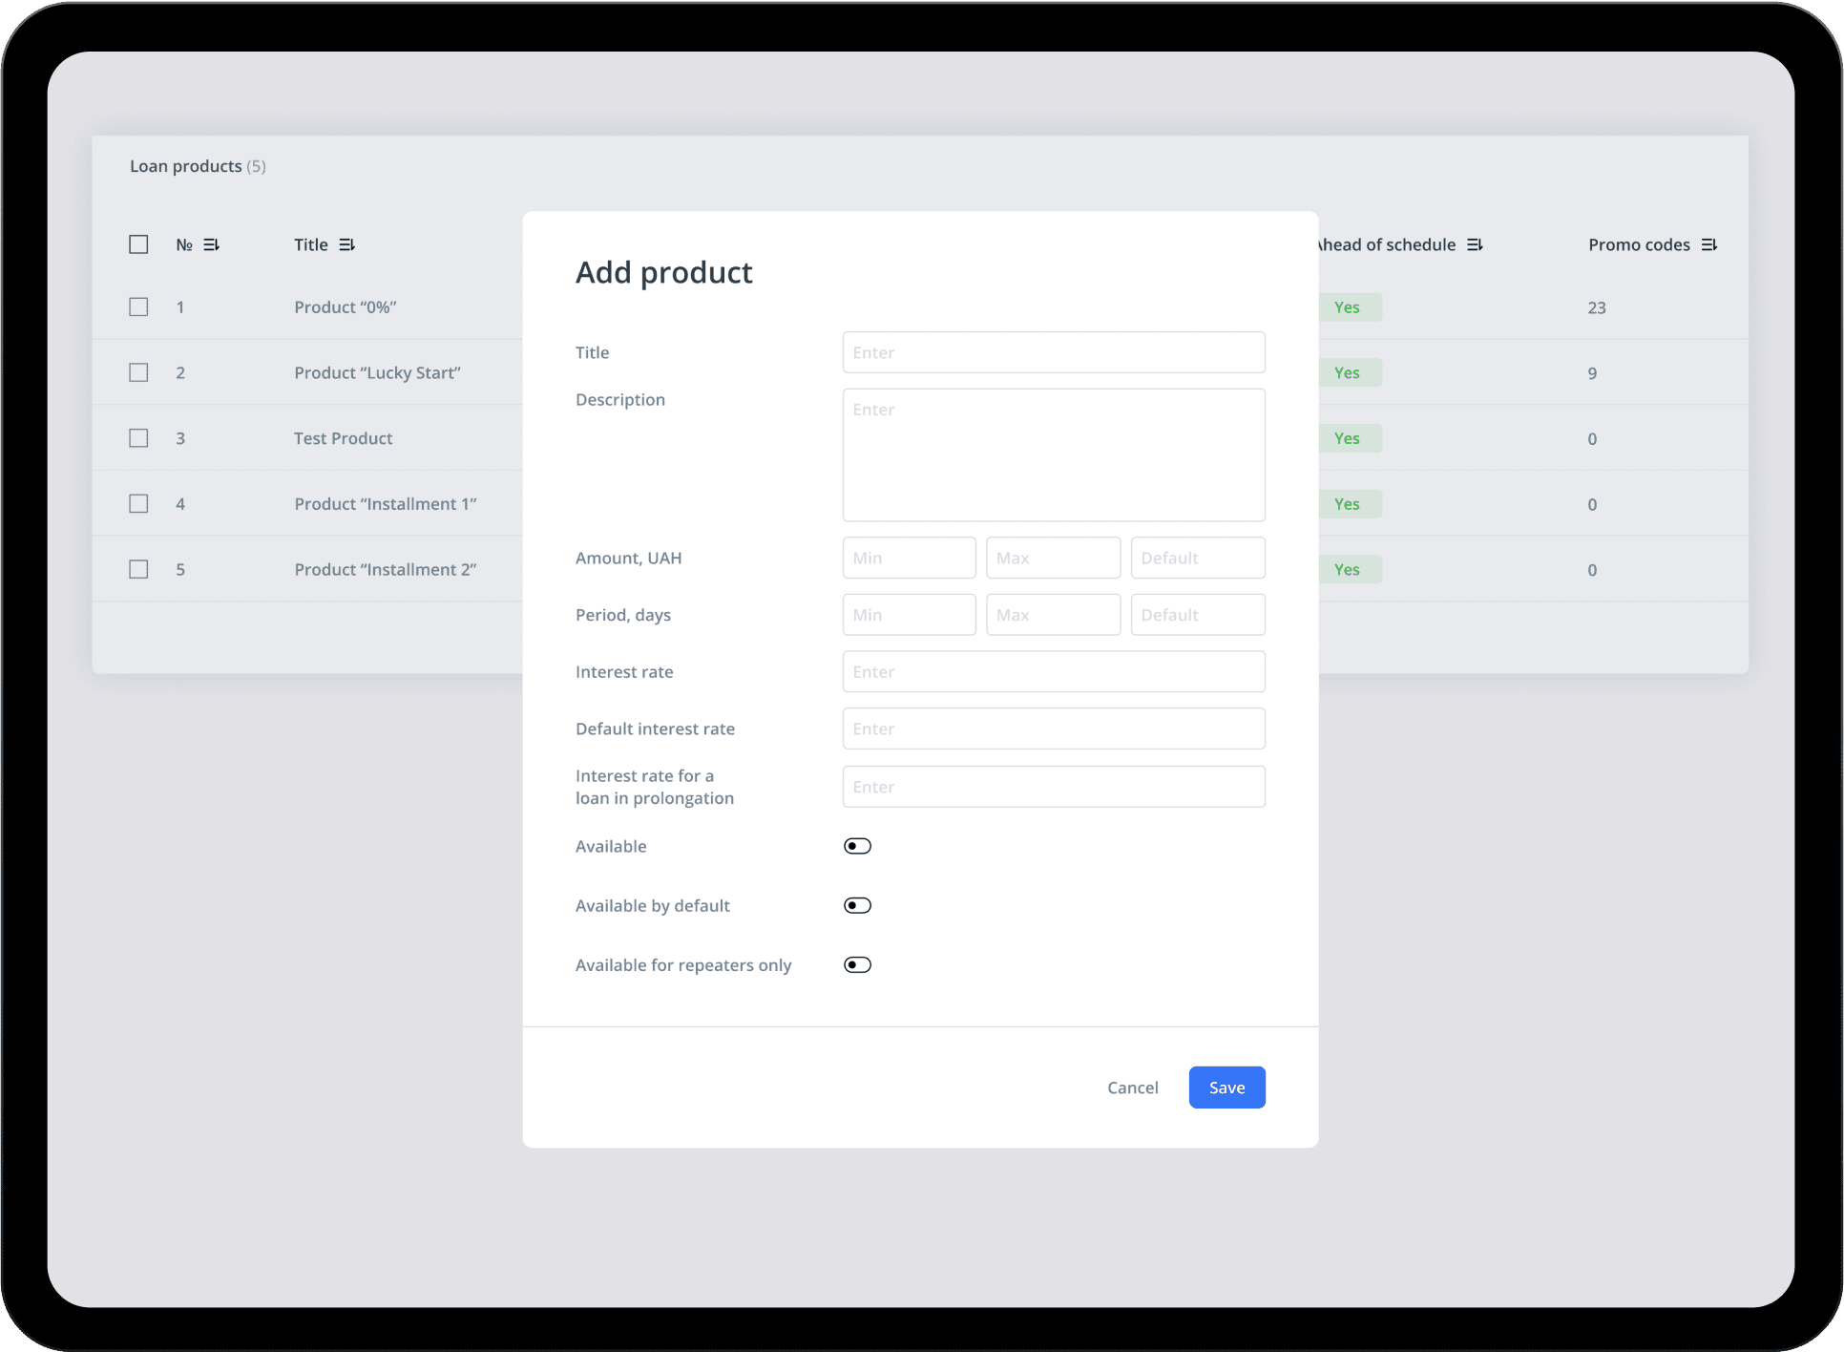Toggle Available for repeaters only switch
The height and width of the screenshot is (1352, 1844).
857,964
